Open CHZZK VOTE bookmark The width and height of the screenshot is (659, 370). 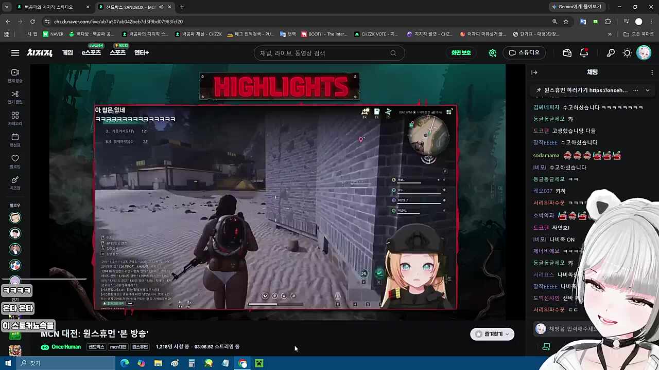point(376,34)
